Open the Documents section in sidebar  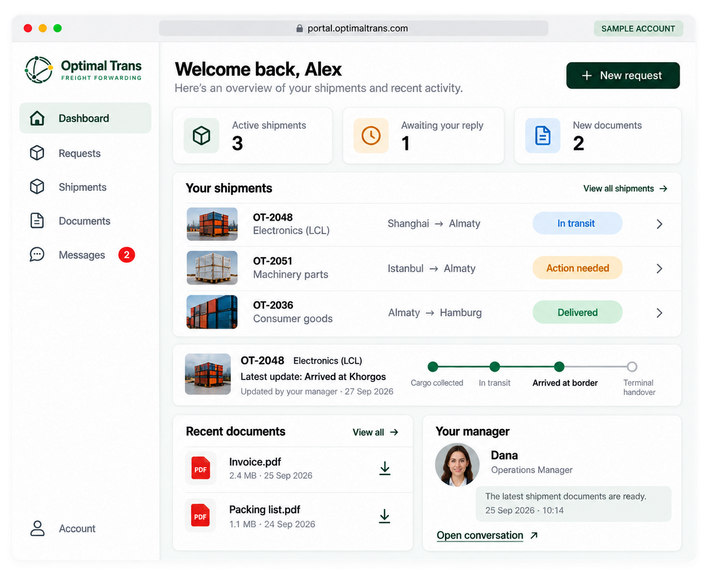(86, 221)
